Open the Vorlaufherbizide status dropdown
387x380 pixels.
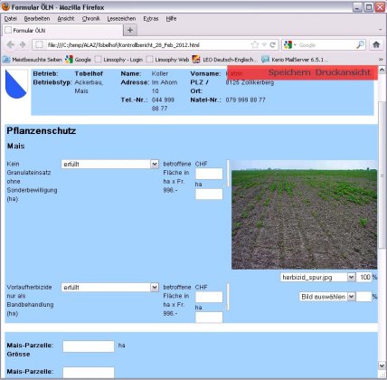click(109, 288)
